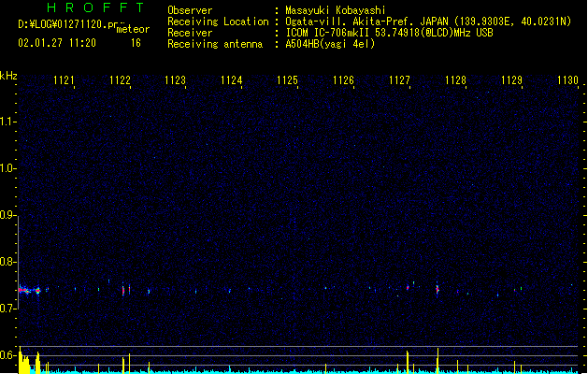588x374 pixels.
Task: Click the 0.6 kHz axis label
Action: [x=7, y=355]
